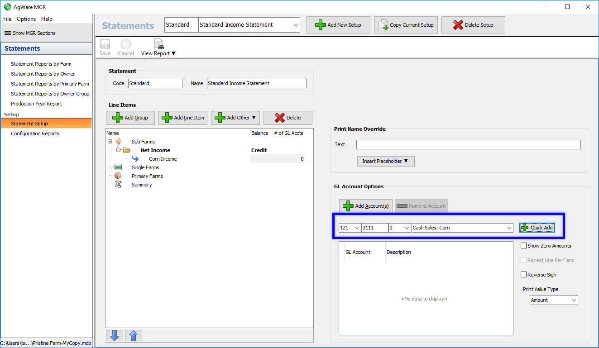Select Statement Reports by Owner link
This screenshot has width=599, height=348.
pyautogui.click(x=43, y=74)
